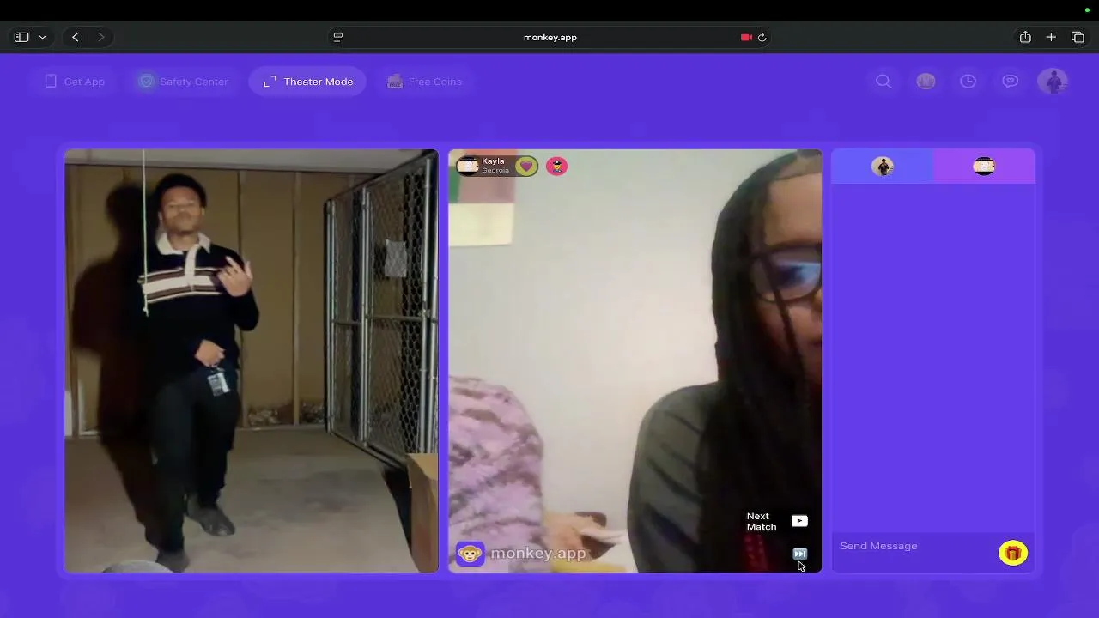This screenshot has height=618, width=1099.
Task: Send a gift with the gift icon
Action: (1013, 553)
